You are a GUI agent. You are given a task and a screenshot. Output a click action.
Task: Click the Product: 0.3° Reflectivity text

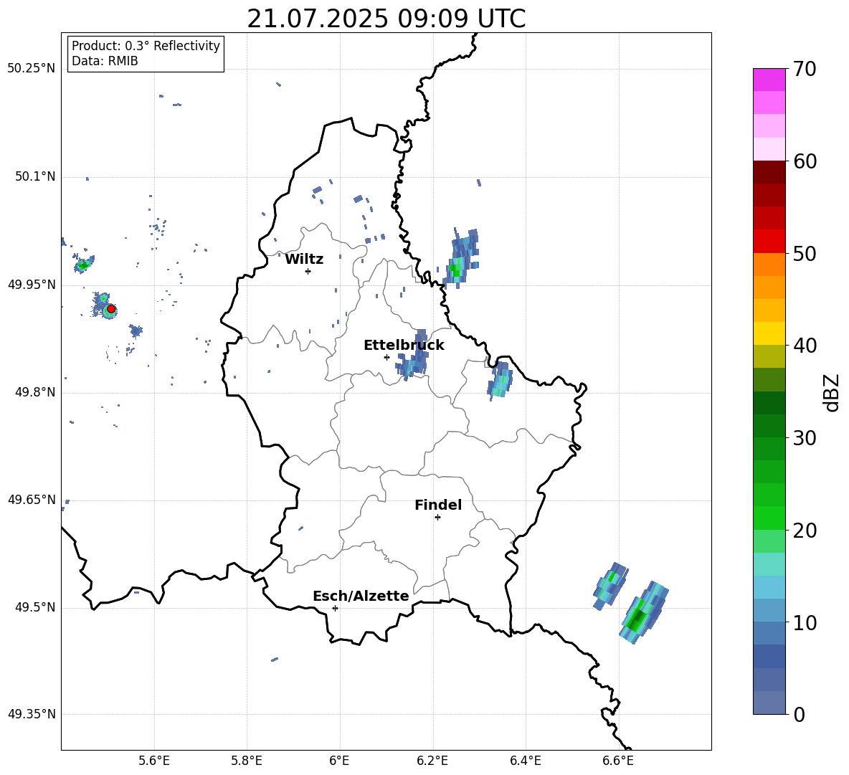pos(146,46)
